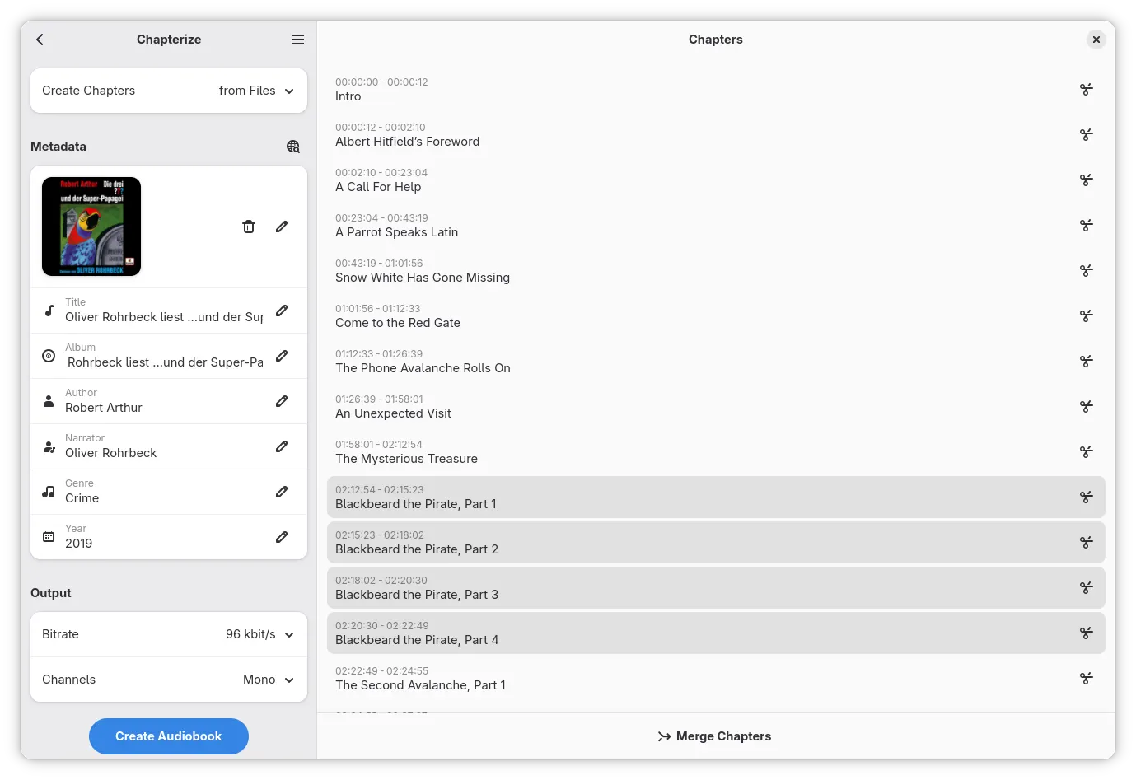
Task: Edit the Year 2019
Action: 282,537
